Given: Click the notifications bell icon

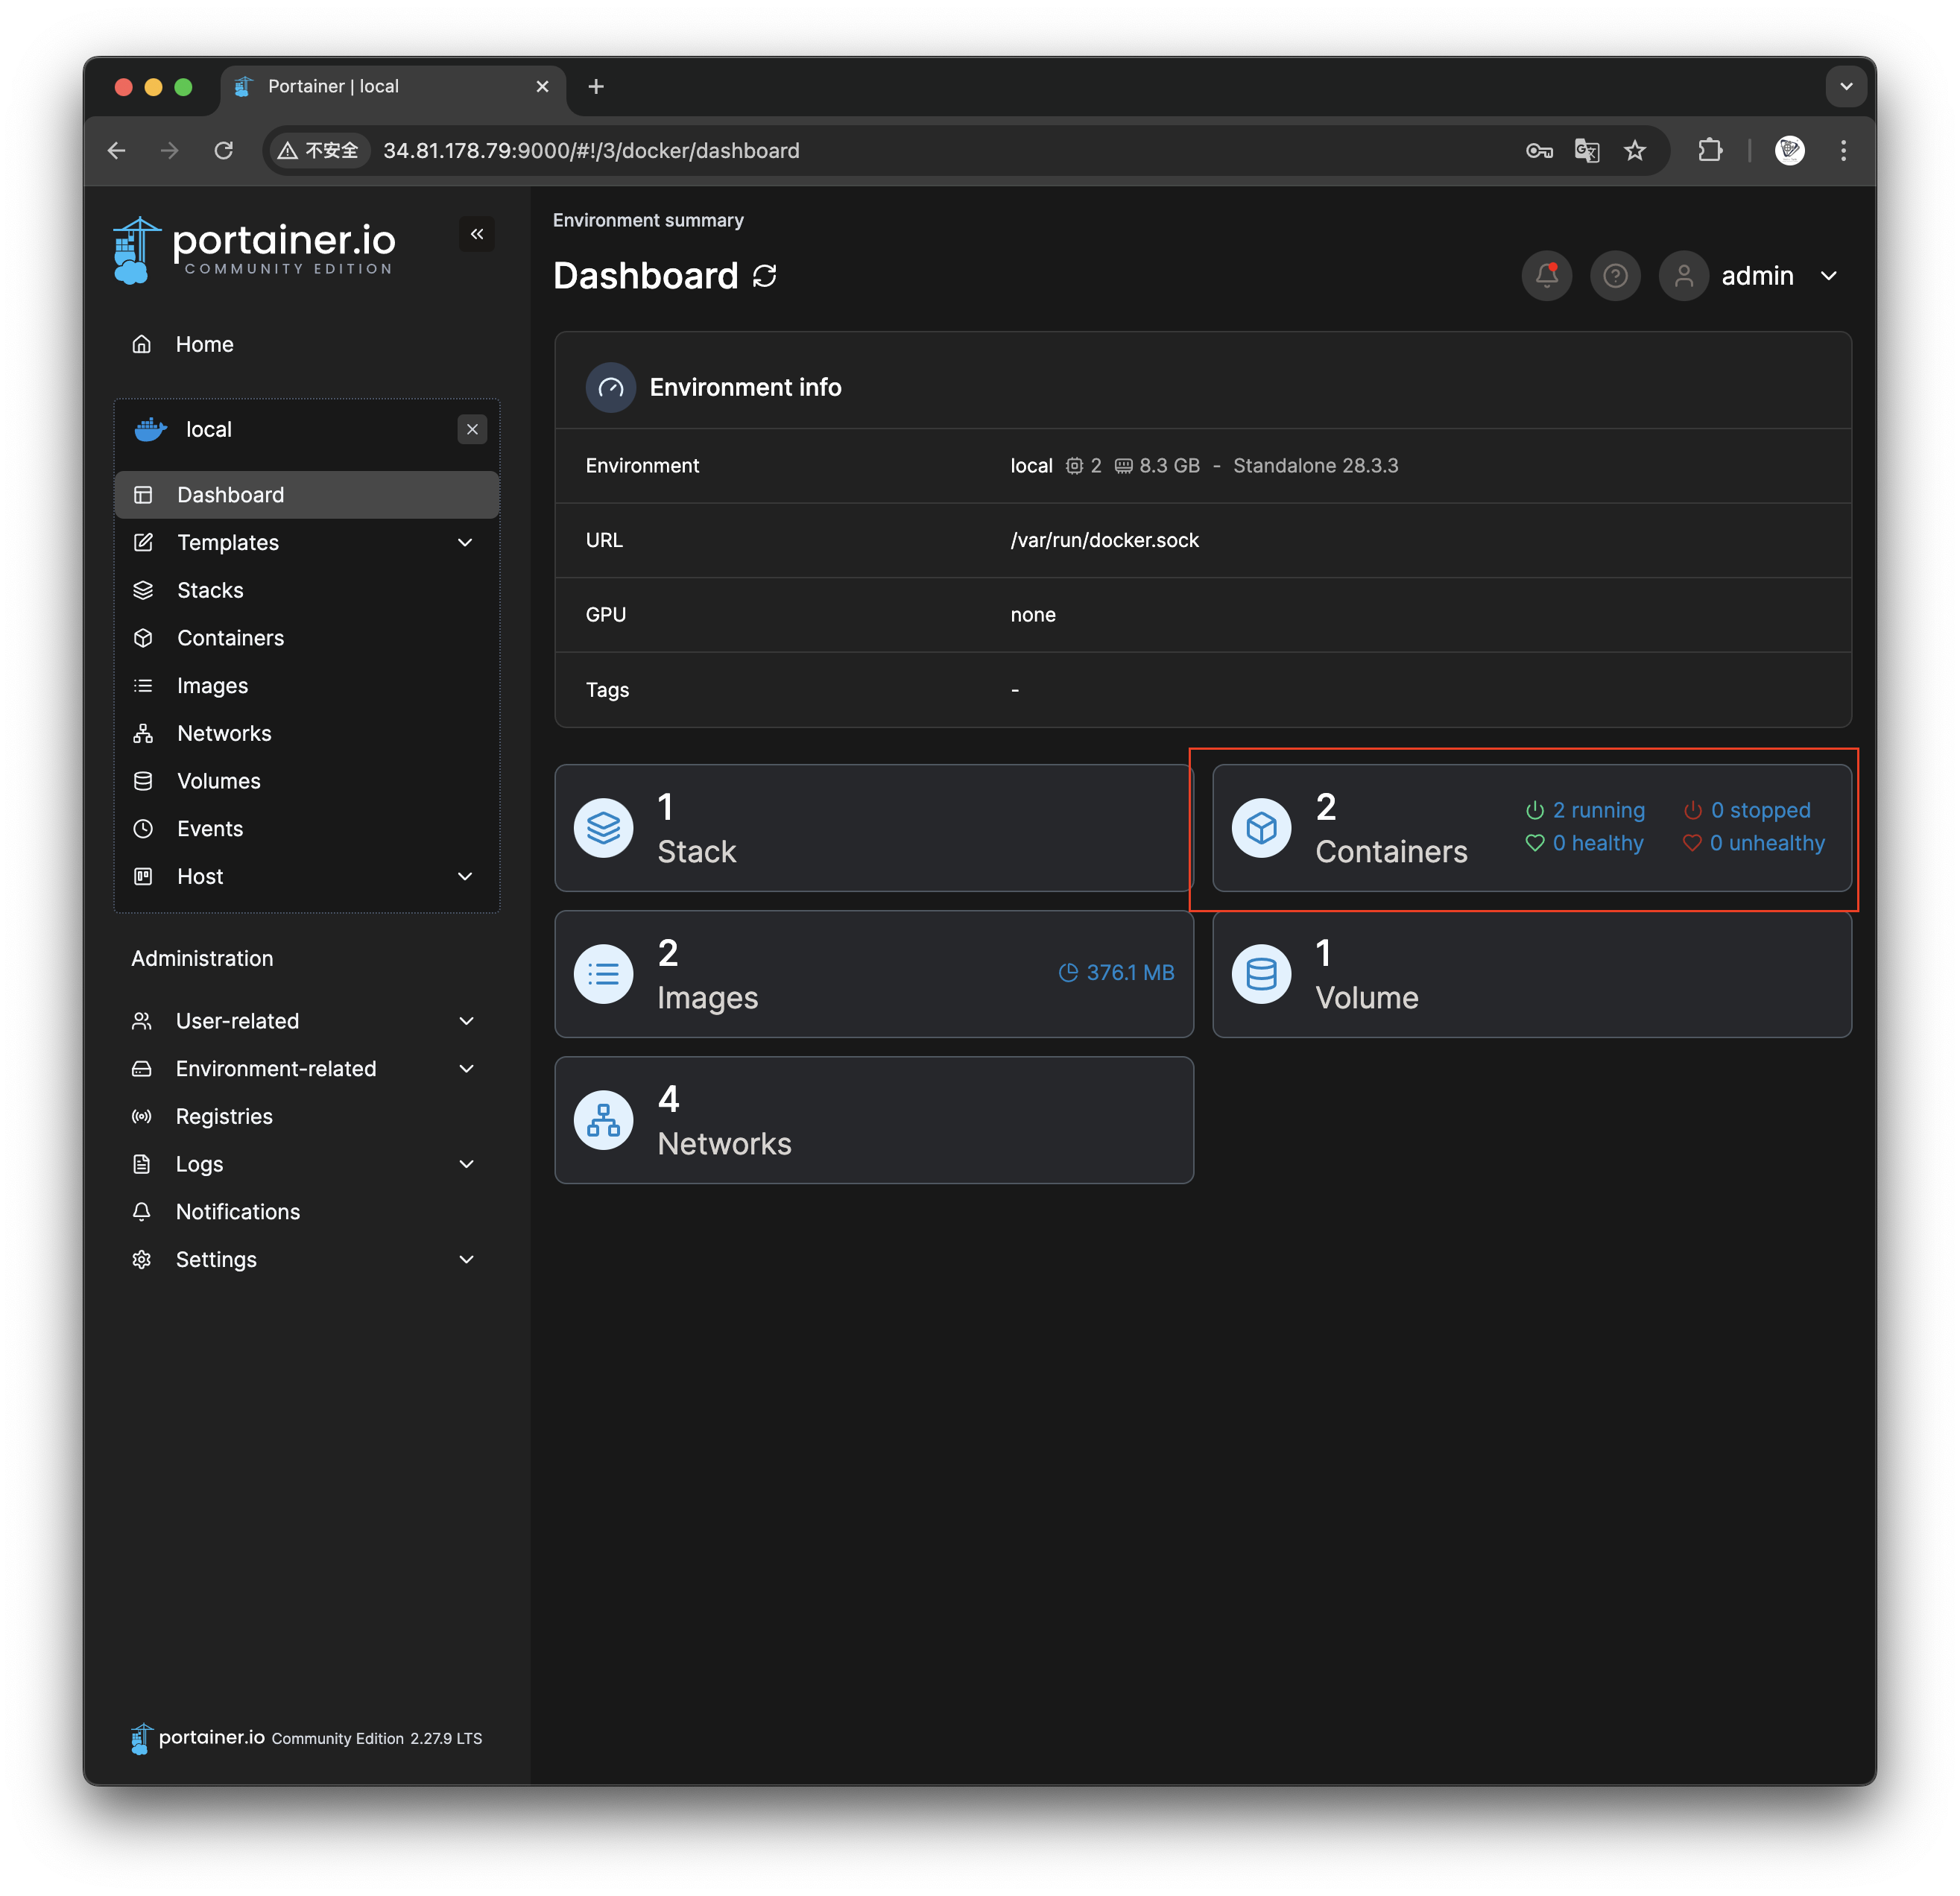Looking at the screenshot, I should pos(1546,276).
